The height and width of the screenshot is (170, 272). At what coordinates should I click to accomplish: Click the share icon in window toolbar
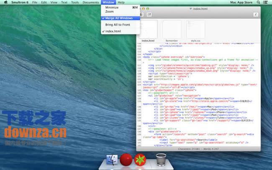point(149,15)
